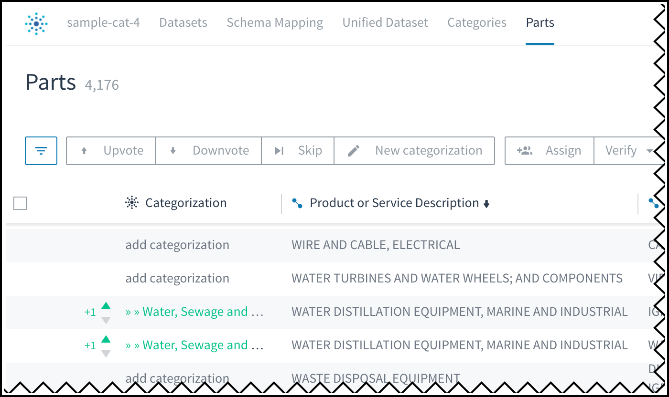
Task: Downvote first WATER DISTILLATION EQUIPMENT row
Action: click(106, 320)
